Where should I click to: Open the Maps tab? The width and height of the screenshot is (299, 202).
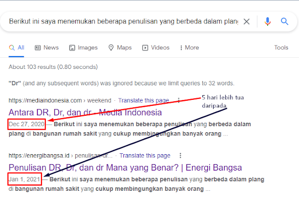click(x=120, y=48)
